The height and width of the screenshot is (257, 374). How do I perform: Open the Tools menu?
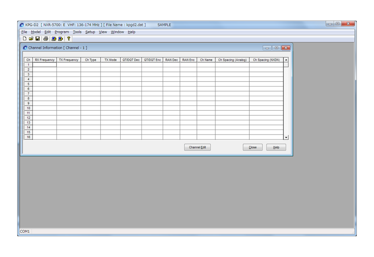coord(77,32)
